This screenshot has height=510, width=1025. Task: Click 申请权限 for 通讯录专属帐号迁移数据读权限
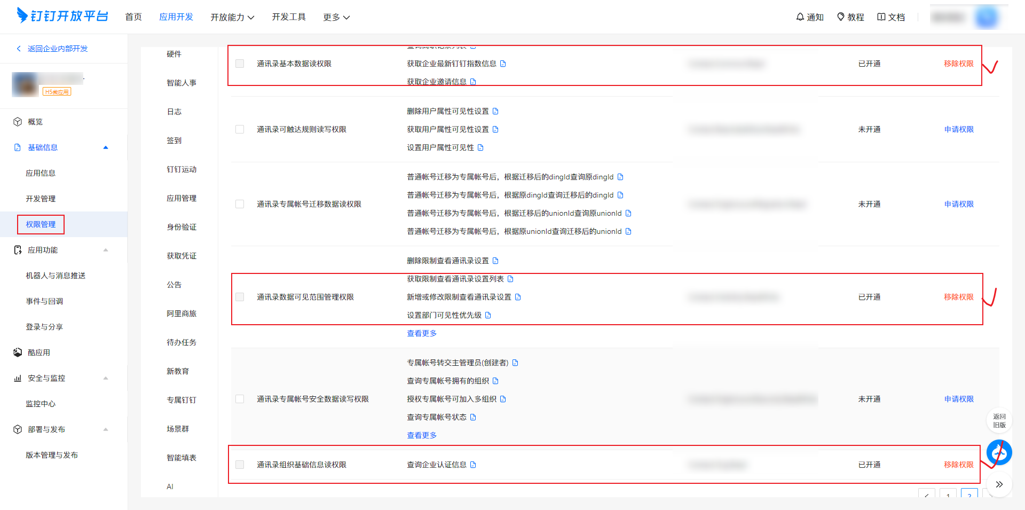click(959, 204)
